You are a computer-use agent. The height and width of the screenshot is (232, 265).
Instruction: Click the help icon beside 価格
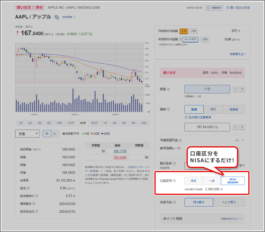click(x=168, y=109)
